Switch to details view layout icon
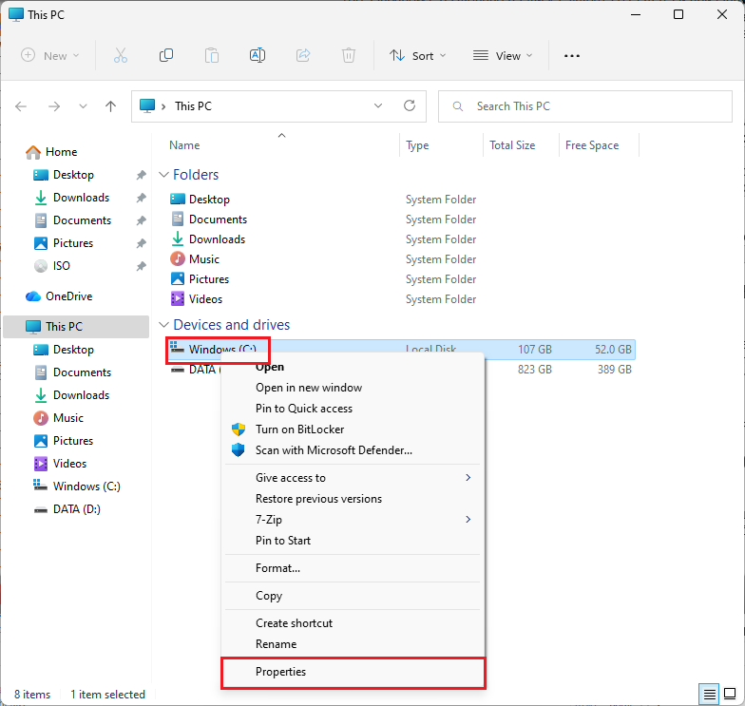Screen dimensions: 745x706 708,694
